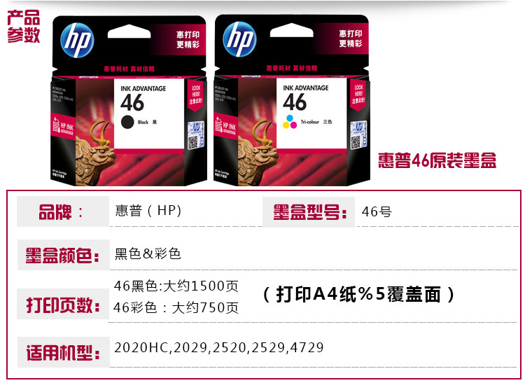Screen dimensions: 525x383
Task: Select the tri-colour 46 ink cartridge image
Action: [x=292, y=99]
